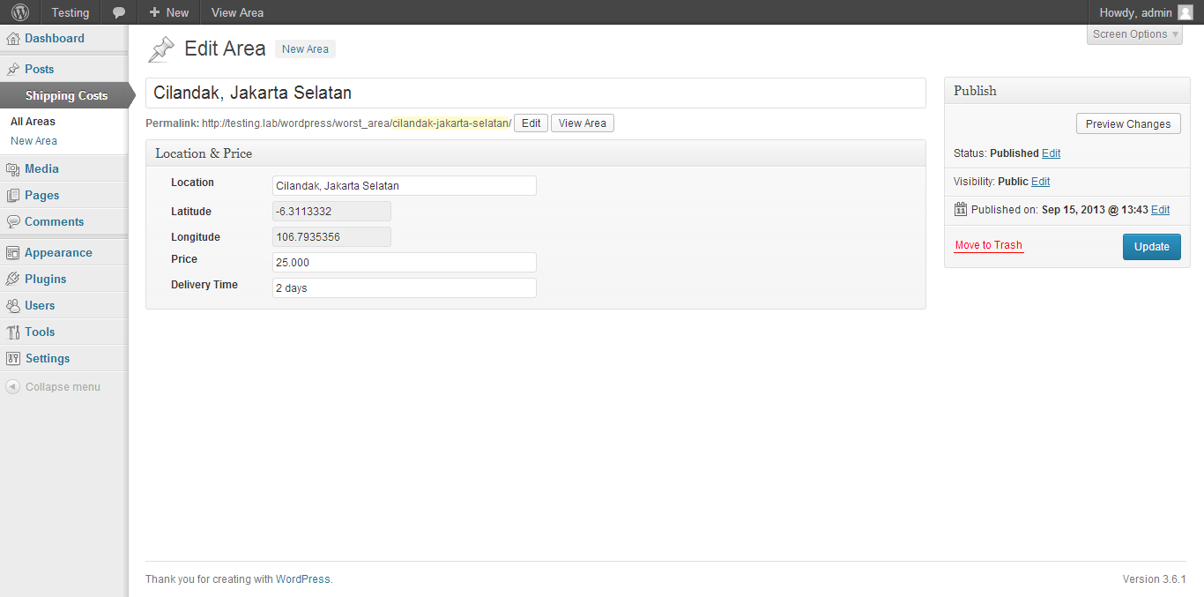
Task: Focus the title field Cilandak, Jakarta Selatan
Action: click(536, 93)
